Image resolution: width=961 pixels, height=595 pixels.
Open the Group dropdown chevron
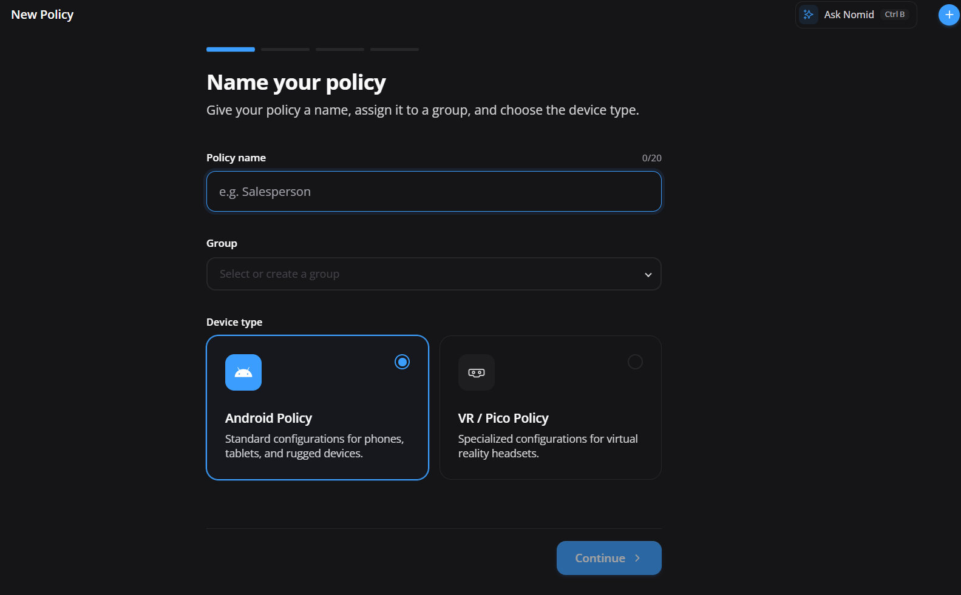click(648, 275)
